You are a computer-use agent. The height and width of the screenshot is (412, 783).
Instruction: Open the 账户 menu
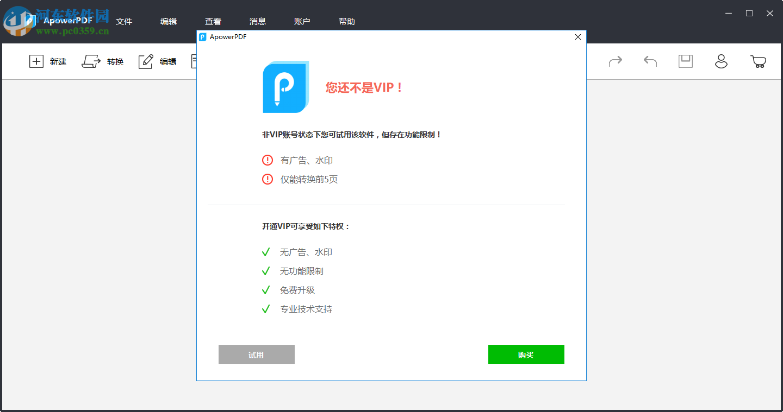tap(302, 21)
